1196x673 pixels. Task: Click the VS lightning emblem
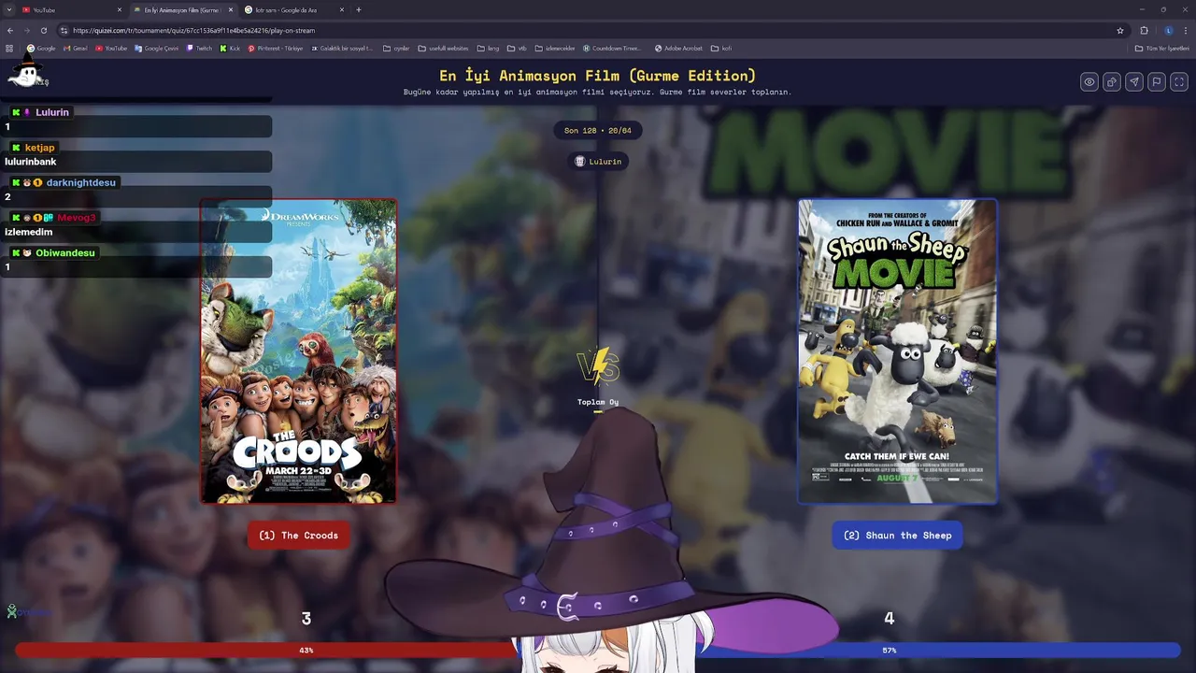[x=598, y=366]
